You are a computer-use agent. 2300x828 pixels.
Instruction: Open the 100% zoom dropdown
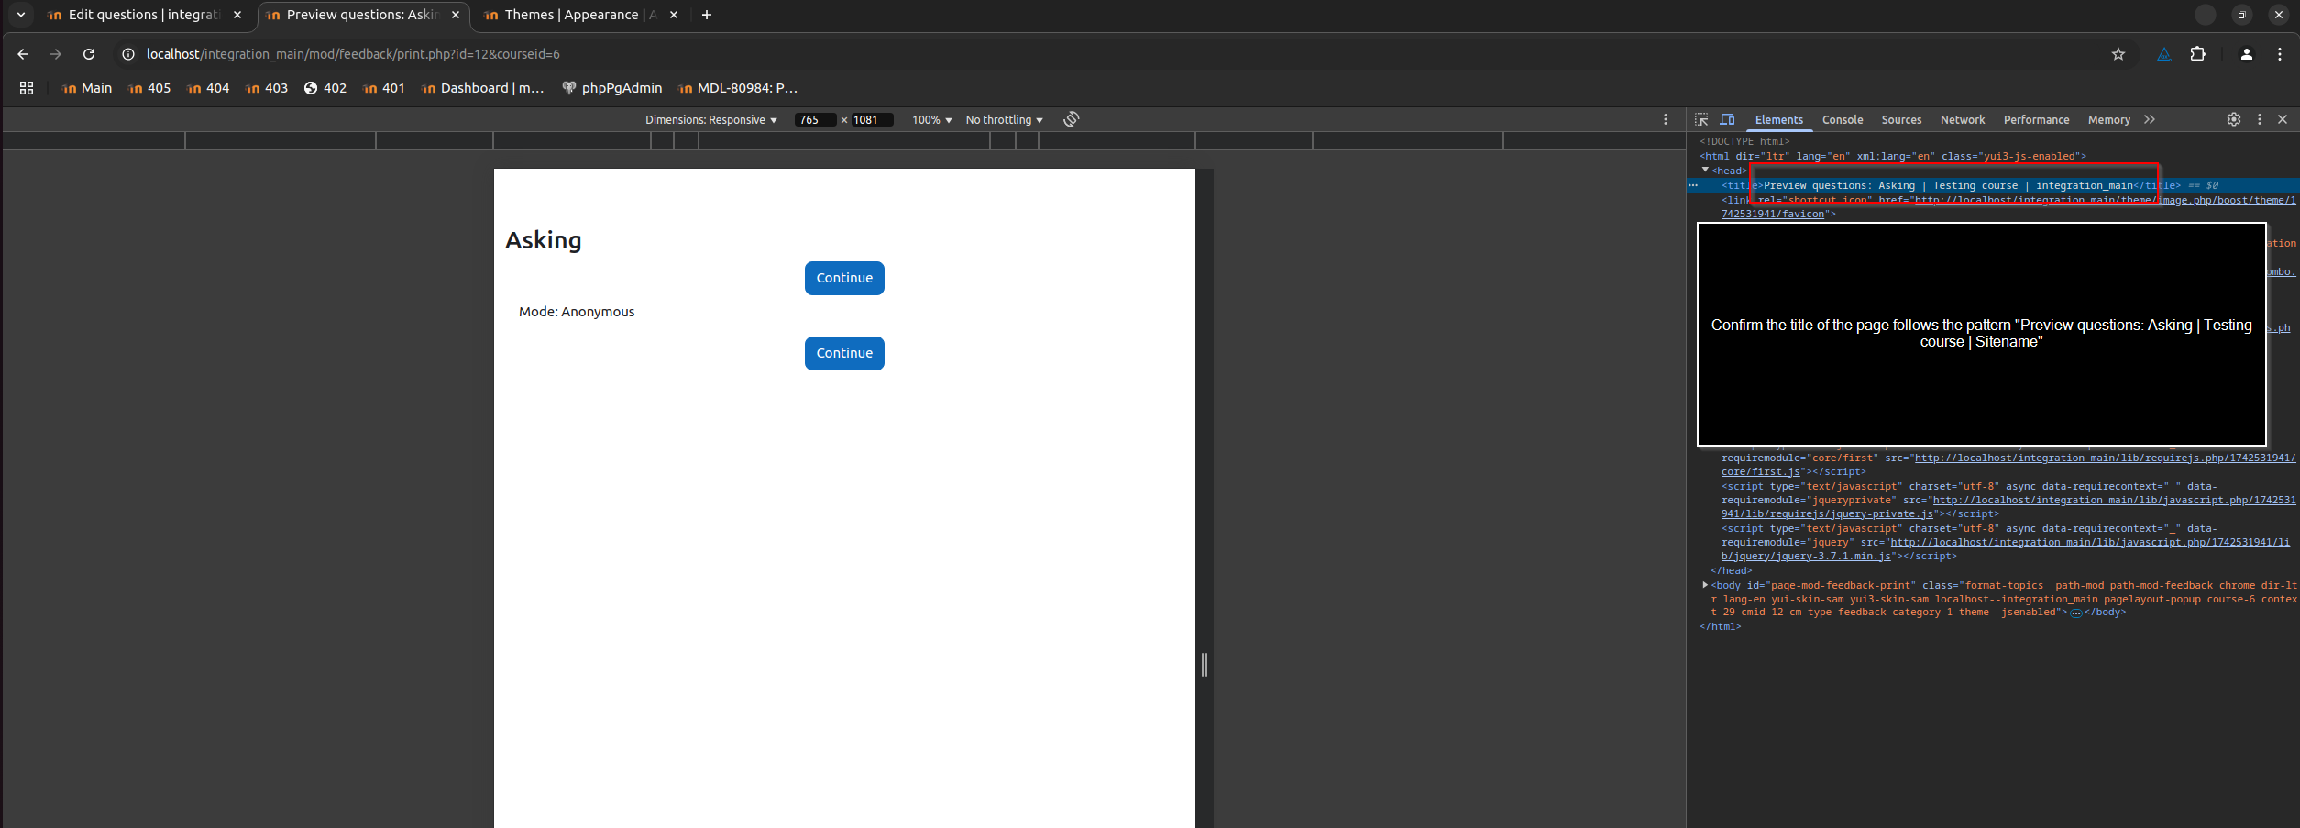(931, 120)
